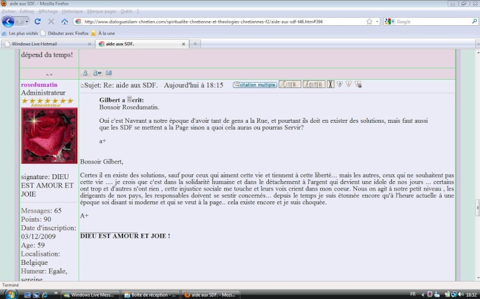Click the FR language indicator
The width and height of the screenshot is (480, 299).
click(x=413, y=294)
